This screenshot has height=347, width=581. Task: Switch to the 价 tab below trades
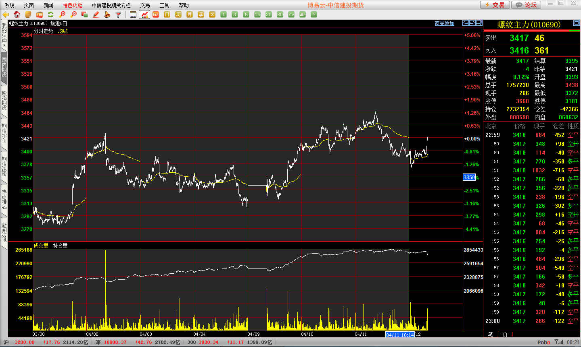(x=505, y=334)
